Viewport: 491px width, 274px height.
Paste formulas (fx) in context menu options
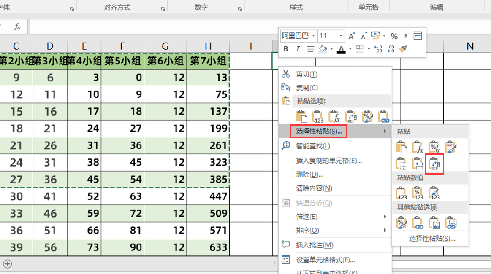[334, 116]
